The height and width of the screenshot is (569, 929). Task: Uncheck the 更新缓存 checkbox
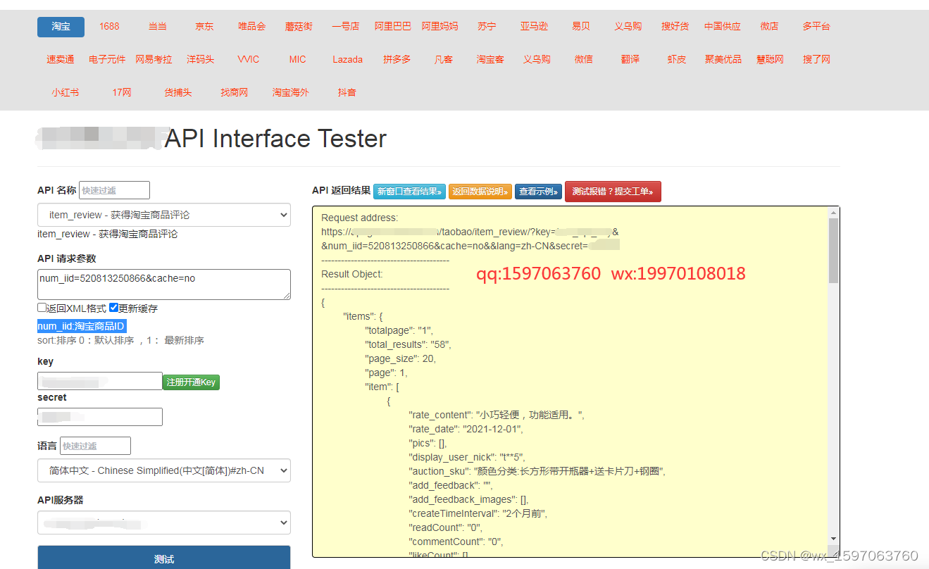[x=113, y=308]
